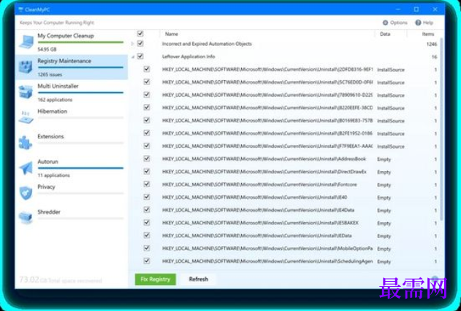Click the Autorun paper plane icon
This screenshot has width=461, height=311.
coord(26,168)
